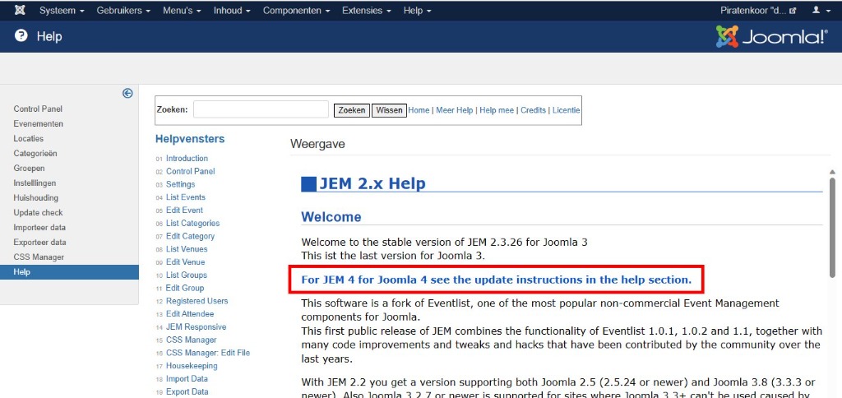The image size is (842, 398).
Task: Open help topic 01 Introduction
Action: (187, 159)
